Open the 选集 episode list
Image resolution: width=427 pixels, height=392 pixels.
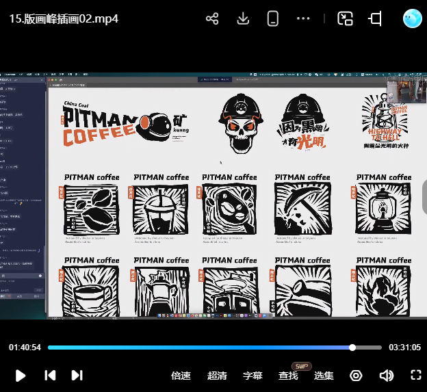pyautogui.click(x=324, y=376)
